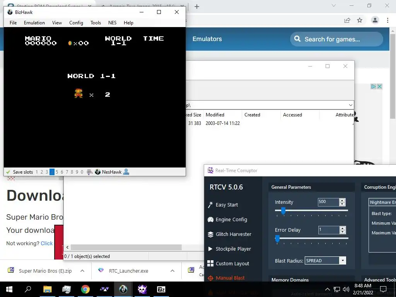
Task: Open File Explorer from the taskbar
Action: click(x=47, y=289)
